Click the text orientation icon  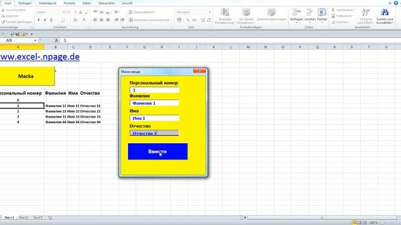(x=117, y=12)
